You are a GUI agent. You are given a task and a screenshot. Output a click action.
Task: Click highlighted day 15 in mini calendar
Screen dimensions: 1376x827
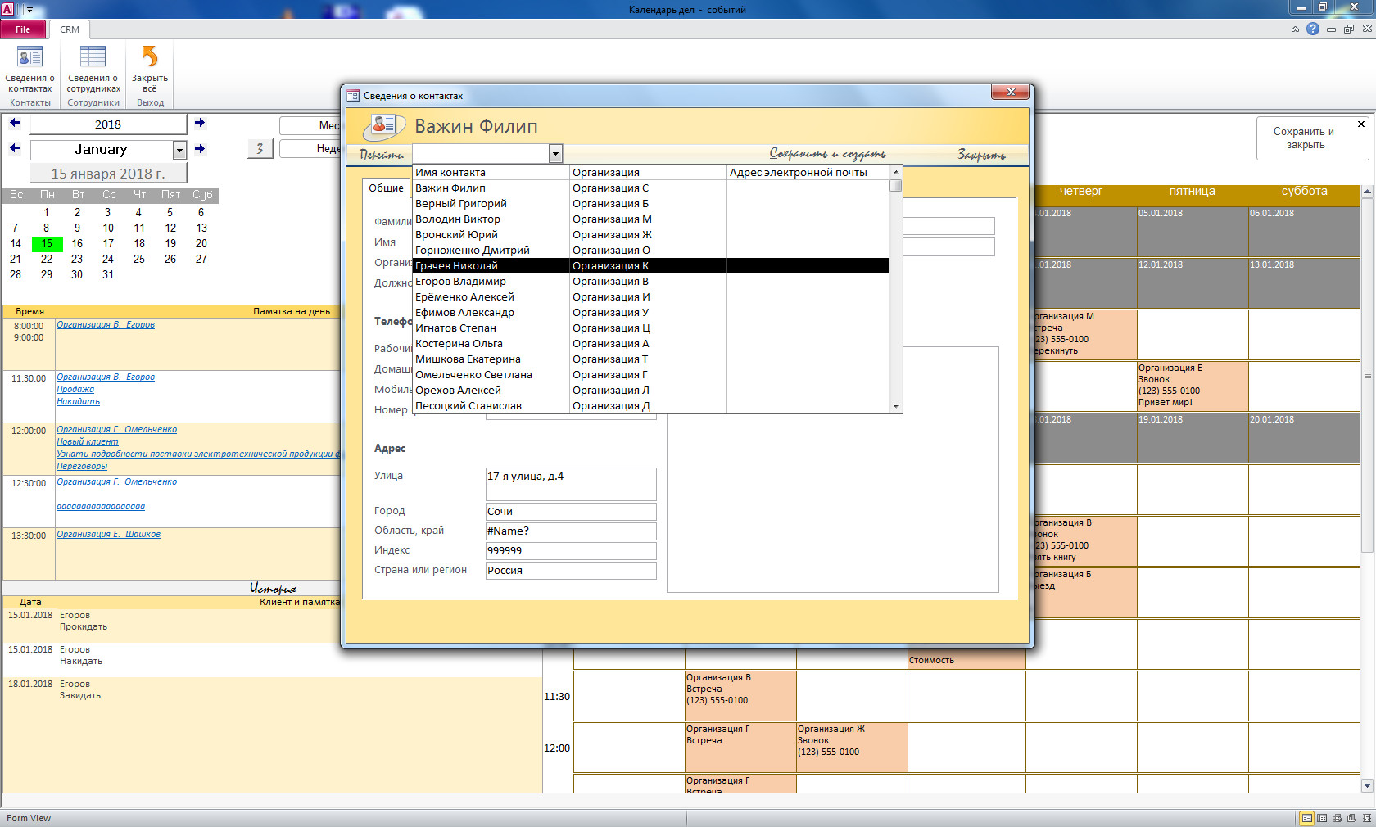pos(47,243)
